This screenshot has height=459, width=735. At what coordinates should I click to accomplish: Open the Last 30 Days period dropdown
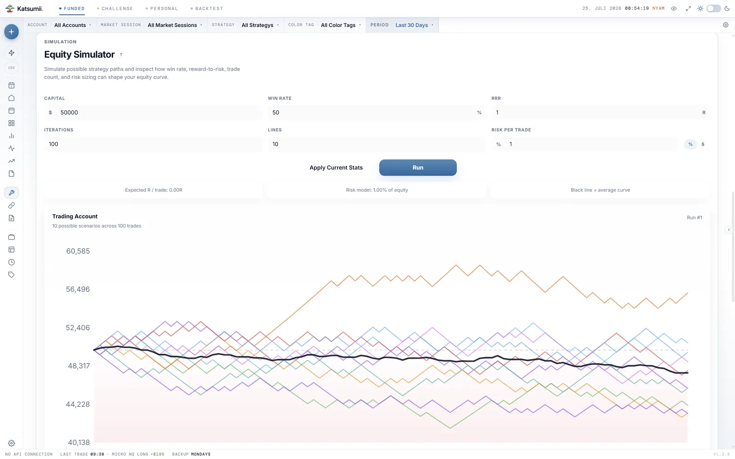coord(414,25)
